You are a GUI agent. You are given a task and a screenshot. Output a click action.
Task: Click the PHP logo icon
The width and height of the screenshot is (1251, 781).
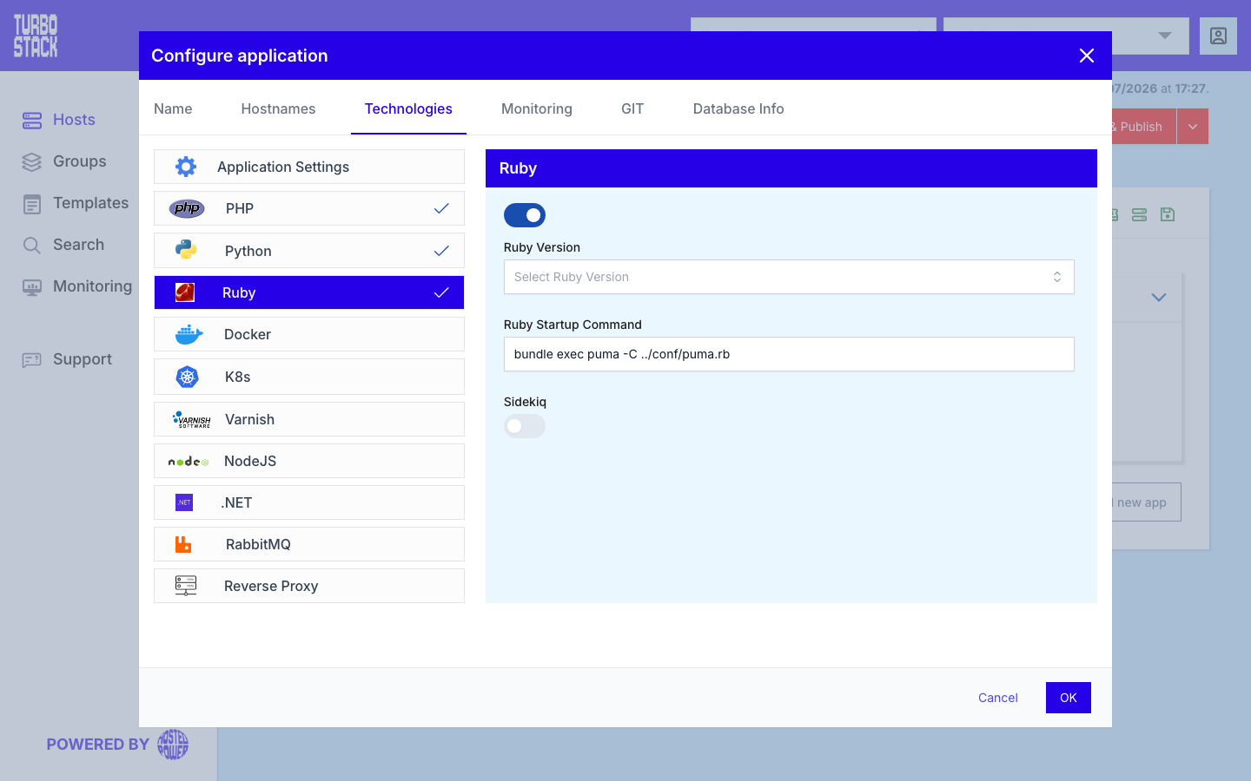point(187,208)
